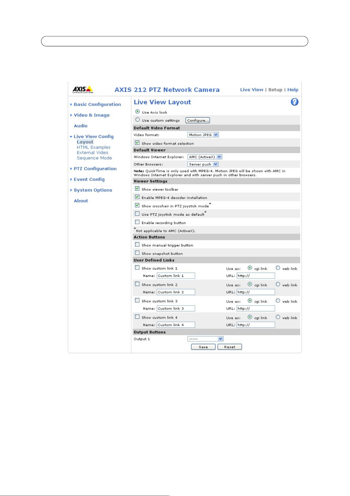Choose web link for custom link 3
The height and width of the screenshot is (496, 350).
point(278,301)
